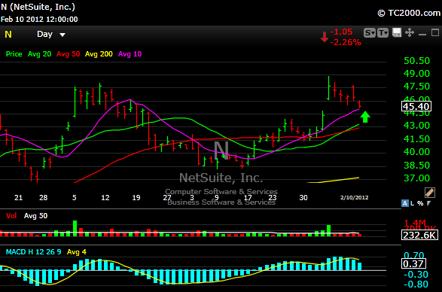Click the MACD H 12 26 9 label
The height and width of the screenshot is (292, 442).
pyautogui.click(x=34, y=252)
